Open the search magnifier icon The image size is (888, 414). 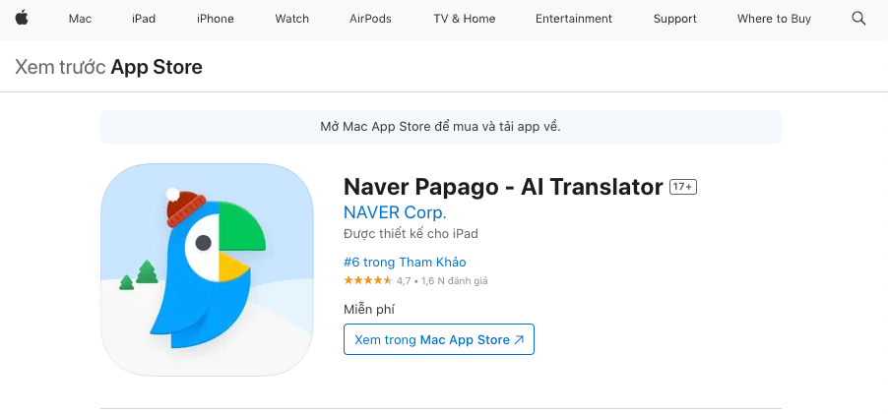click(x=858, y=19)
